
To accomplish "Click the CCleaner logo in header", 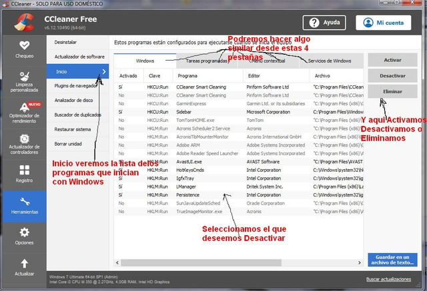I will (x=24, y=23).
